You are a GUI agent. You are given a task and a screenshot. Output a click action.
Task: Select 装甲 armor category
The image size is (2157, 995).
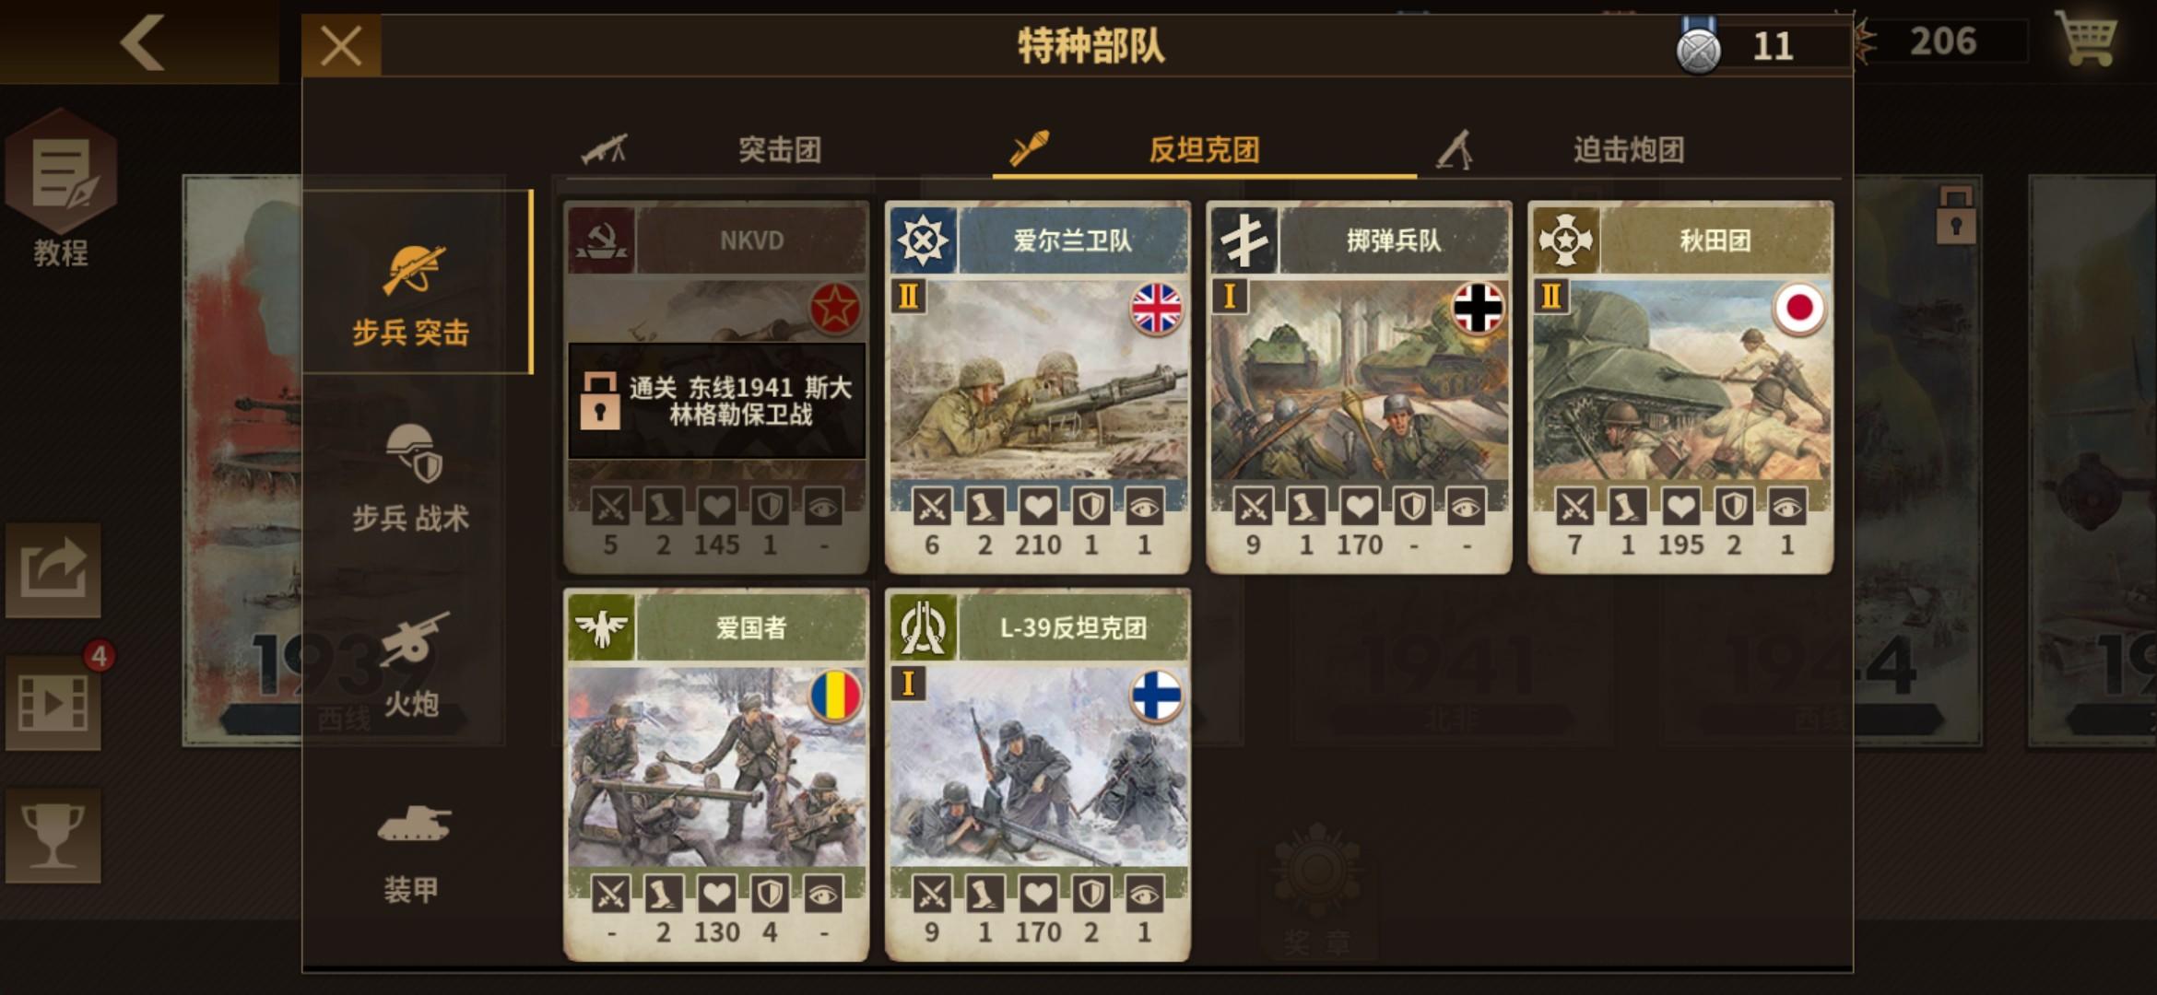click(411, 852)
